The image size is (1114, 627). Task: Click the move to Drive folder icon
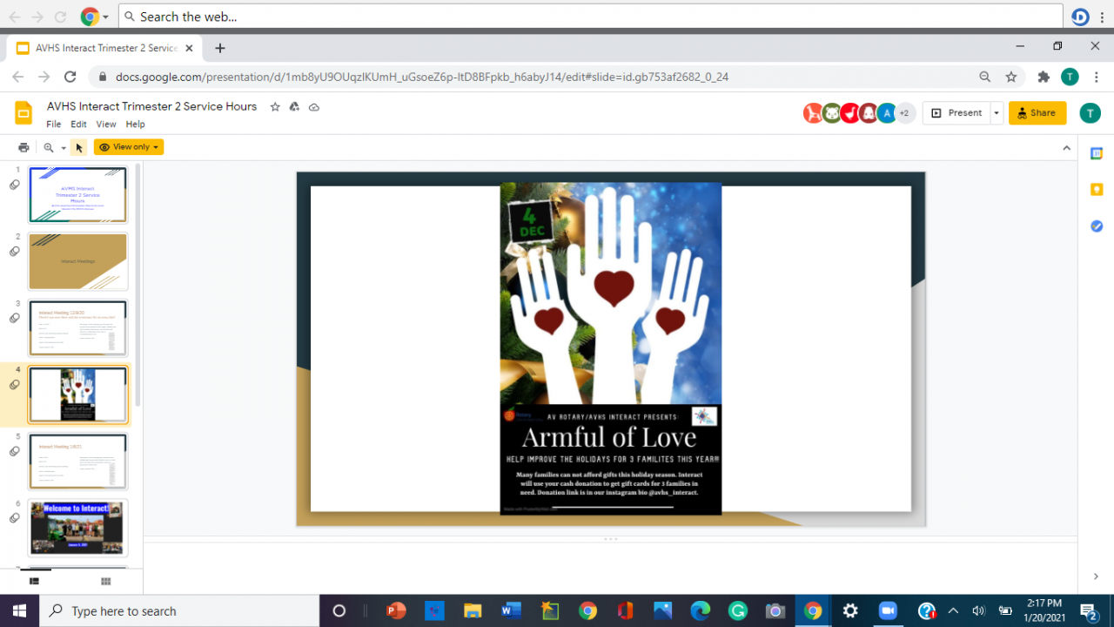(x=294, y=106)
